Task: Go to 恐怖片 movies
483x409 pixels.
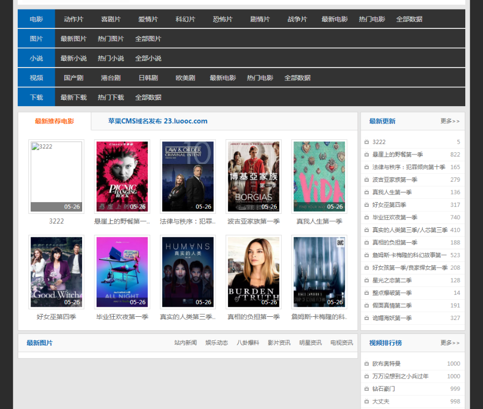Action: [x=223, y=19]
